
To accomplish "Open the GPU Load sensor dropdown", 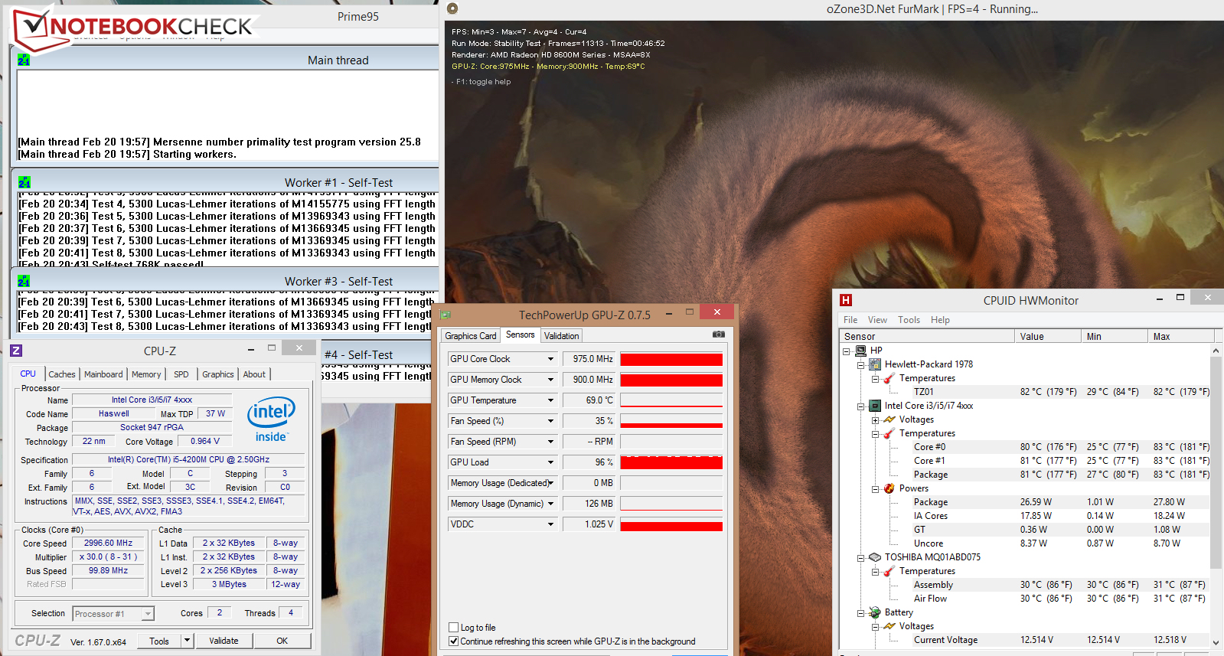I will 550,462.
